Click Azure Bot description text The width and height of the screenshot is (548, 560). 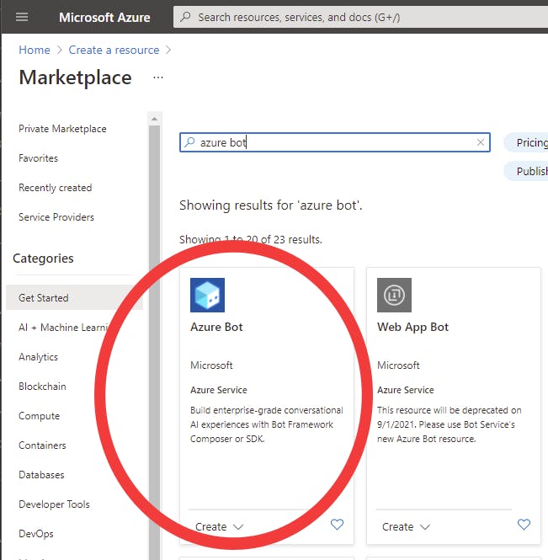point(267,424)
